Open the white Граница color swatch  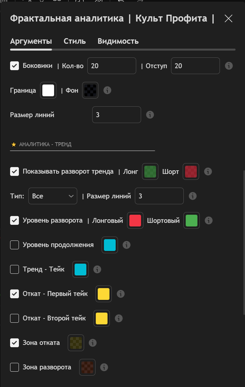(48, 90)
